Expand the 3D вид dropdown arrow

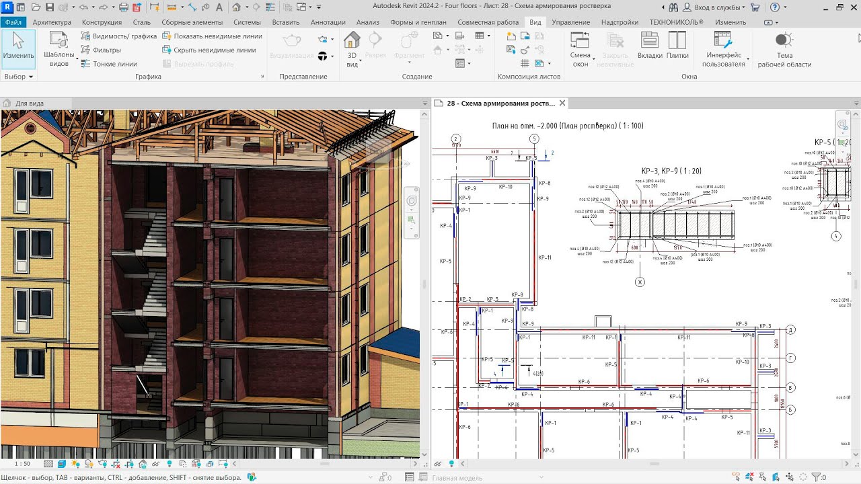[x=361, y=61]
